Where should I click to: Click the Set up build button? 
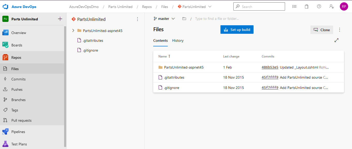[237, 29]
